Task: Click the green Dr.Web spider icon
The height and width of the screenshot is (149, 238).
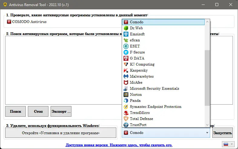Action: tap(126, 28)
